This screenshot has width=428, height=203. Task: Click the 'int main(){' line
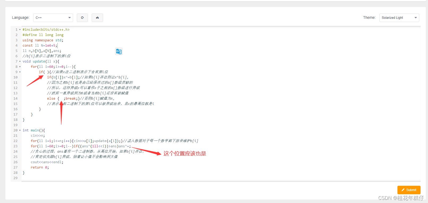point(34,130)
